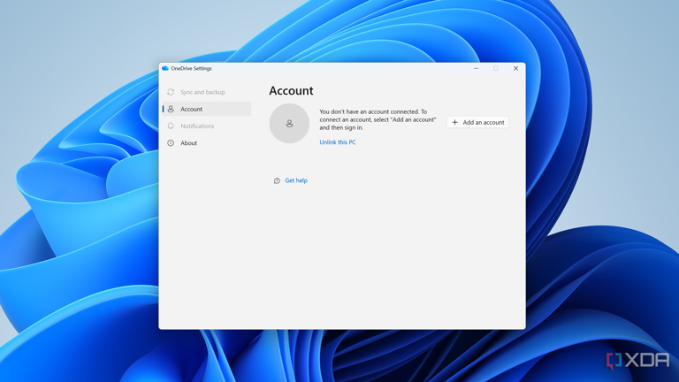
Task: Click the Sync and backup arrows icon
Action: (171, 92)
